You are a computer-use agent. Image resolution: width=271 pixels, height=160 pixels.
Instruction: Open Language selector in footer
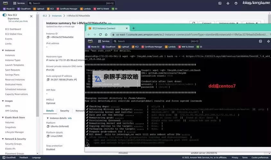click(x=36, y=157)
